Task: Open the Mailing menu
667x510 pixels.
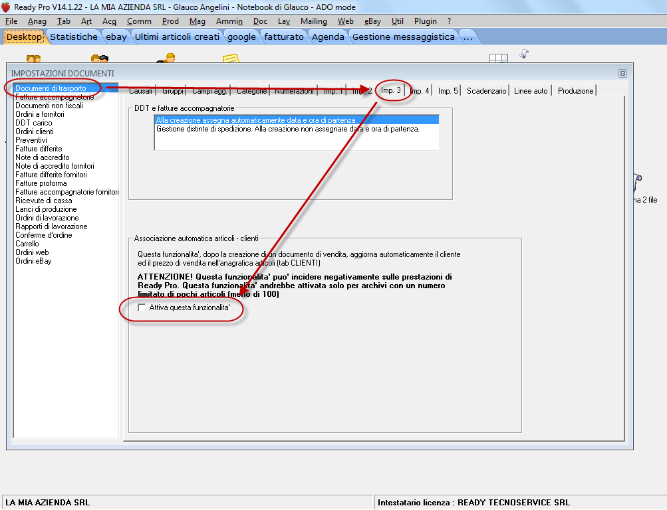Action: [x=314, y=21]
